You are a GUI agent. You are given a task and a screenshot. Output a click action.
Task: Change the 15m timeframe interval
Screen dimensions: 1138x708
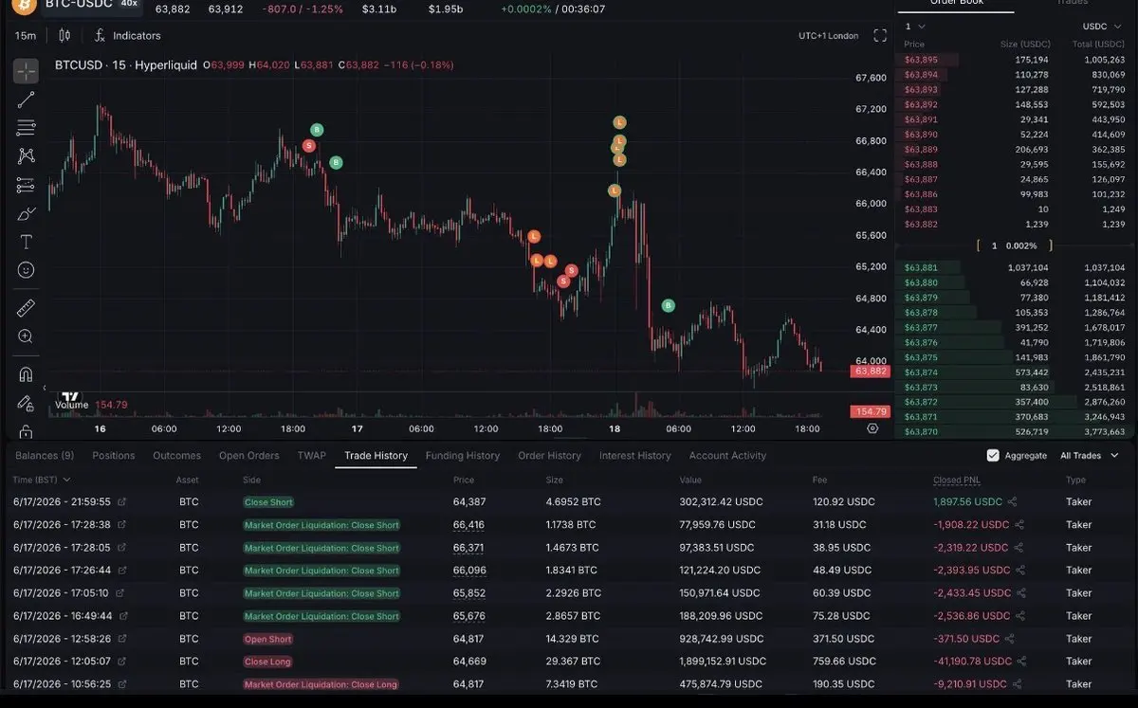click(x=26, y=35)
